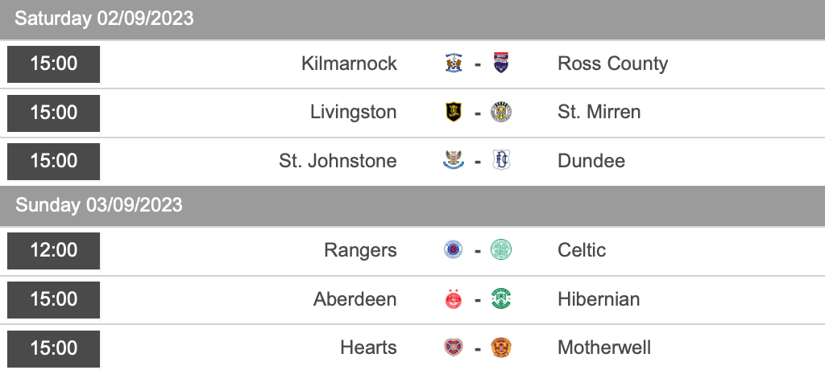The height and width of the screenshot is (370, 825).
Task: Open the St. Johnstone team link
Action: click(x=338, y=161)
